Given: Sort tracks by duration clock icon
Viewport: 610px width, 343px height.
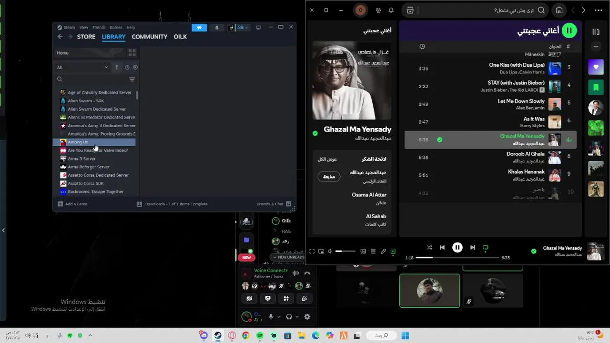Looking at the screenshot, I should pos(422,46).
